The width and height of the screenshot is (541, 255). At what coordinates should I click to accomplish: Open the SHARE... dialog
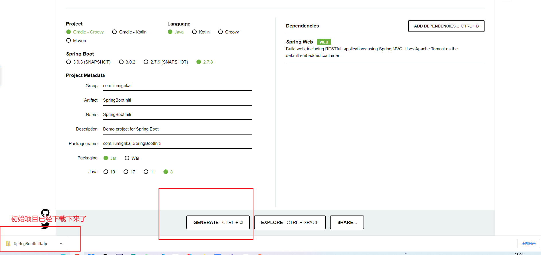pyautogui.click(x=347, y=222)
